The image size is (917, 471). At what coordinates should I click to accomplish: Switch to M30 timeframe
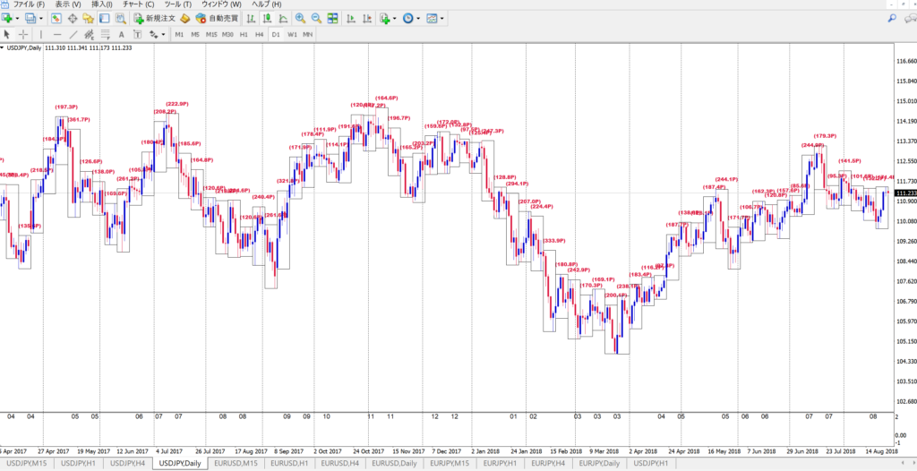[x=227, y=35]
